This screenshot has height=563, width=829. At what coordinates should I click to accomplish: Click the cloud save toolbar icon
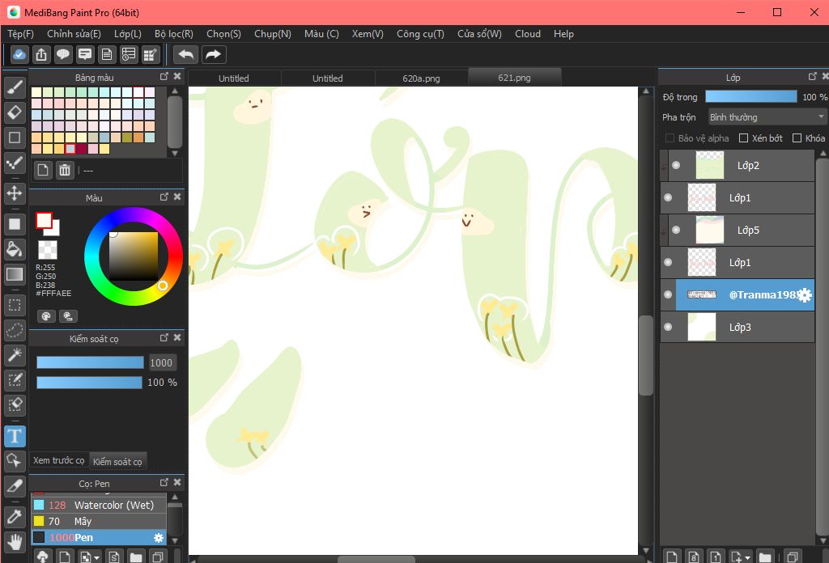click(19, 54)
